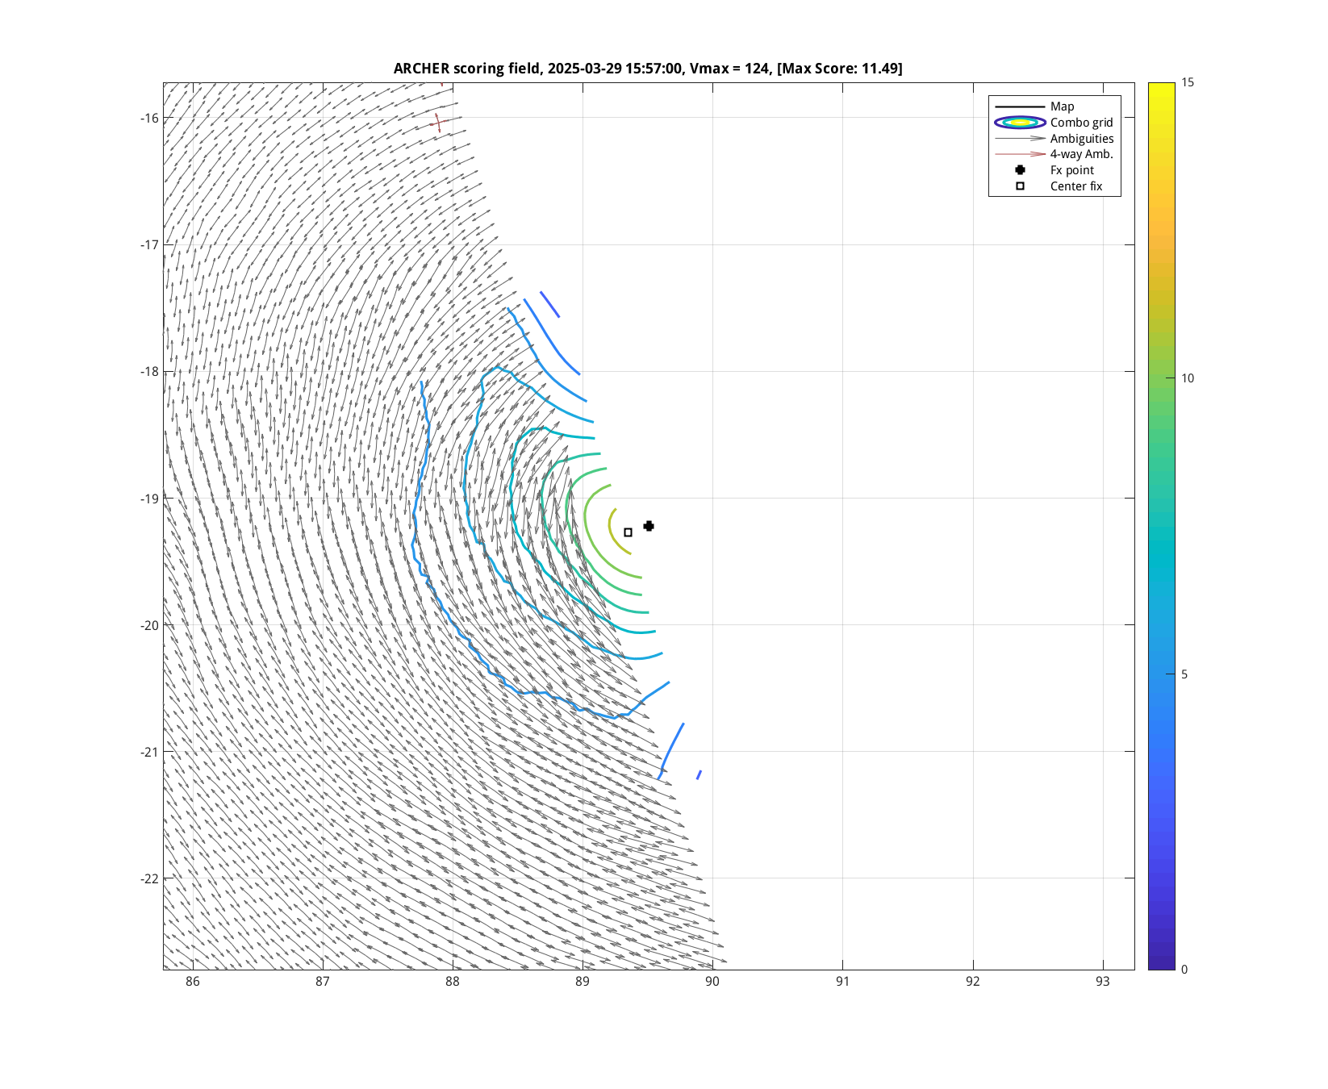This screenshot has height=1089, width=1328.
Task: Click the Center fix square symbol in legend
Action: pos(1020,186)
